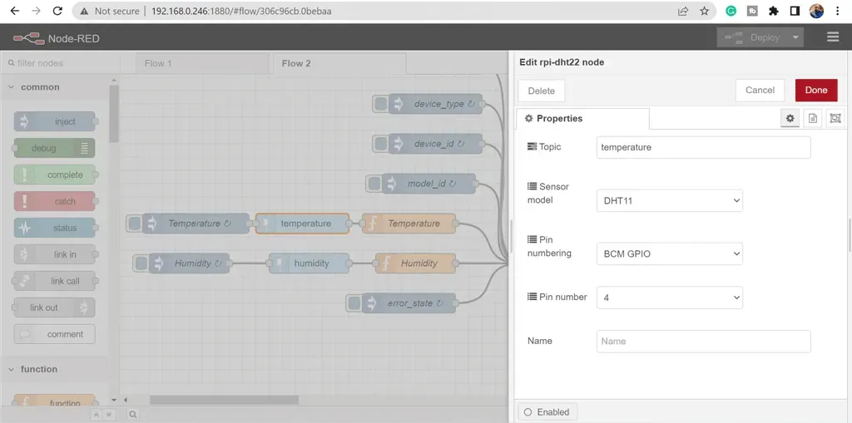Reload the browser page
Screen dimensions: 852x423
click(x=57, y=11)
